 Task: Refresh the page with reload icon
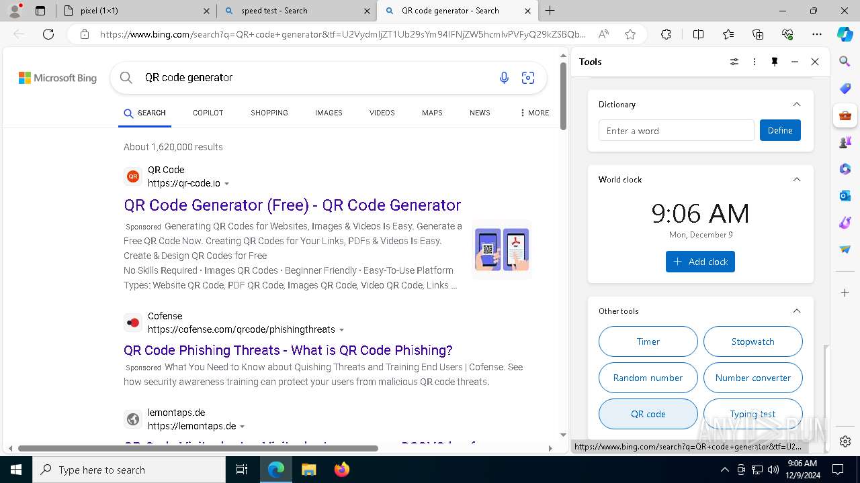click(48, 34)
